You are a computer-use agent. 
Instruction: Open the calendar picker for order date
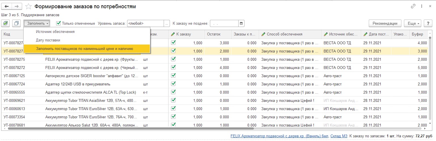coord(241,23)
